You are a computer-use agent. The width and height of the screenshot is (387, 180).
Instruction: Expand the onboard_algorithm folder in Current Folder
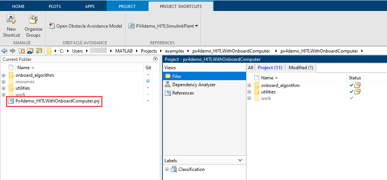click(x=3, y=75)
